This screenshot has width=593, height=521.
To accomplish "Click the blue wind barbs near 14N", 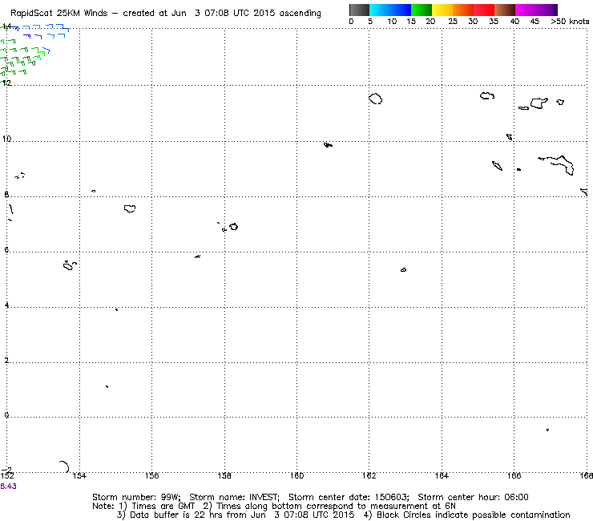I will (42, 31).
